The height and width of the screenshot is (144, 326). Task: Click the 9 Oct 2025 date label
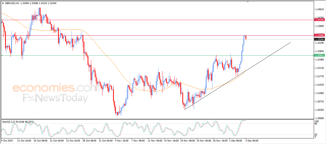[x=7, y=140]
